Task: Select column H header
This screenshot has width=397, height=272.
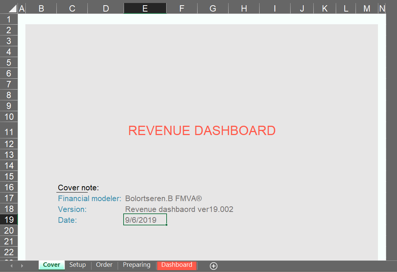Action: click(x=244, y=9)
